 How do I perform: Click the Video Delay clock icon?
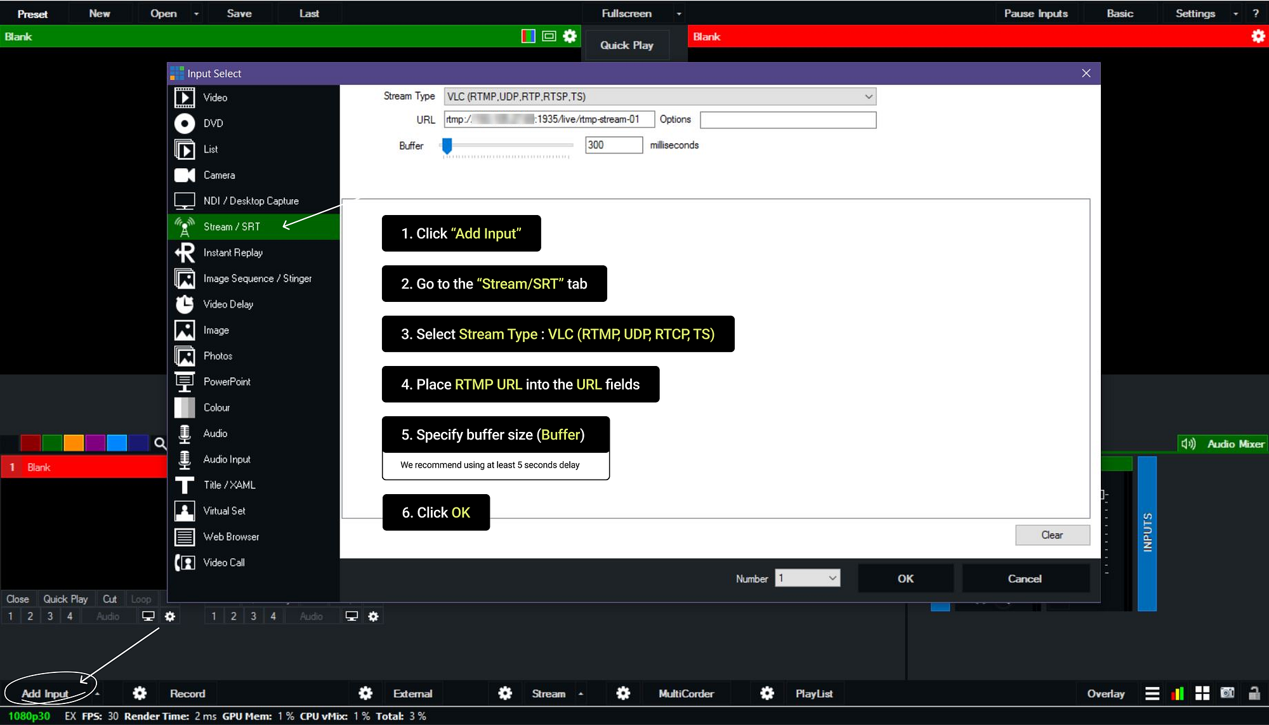pyautogui.click(x=185, y=304)
